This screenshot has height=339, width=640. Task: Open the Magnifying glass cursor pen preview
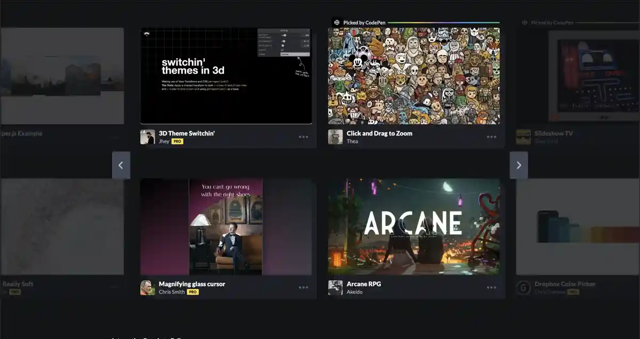point(226,227)
